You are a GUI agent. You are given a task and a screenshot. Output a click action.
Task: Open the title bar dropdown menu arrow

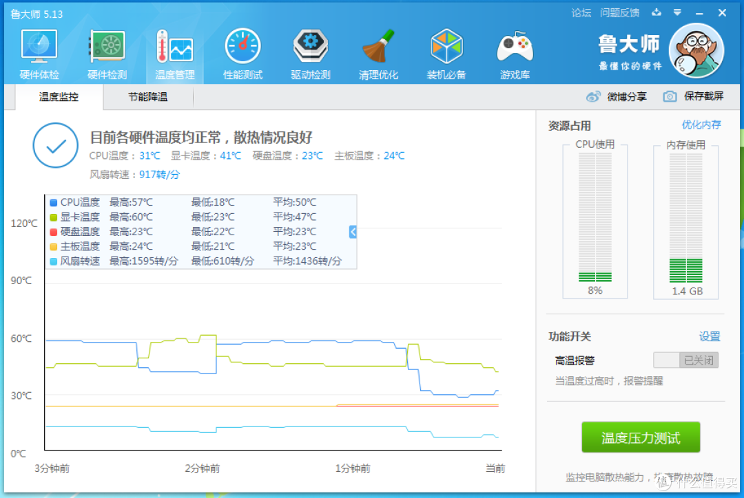tap(678, 12)
